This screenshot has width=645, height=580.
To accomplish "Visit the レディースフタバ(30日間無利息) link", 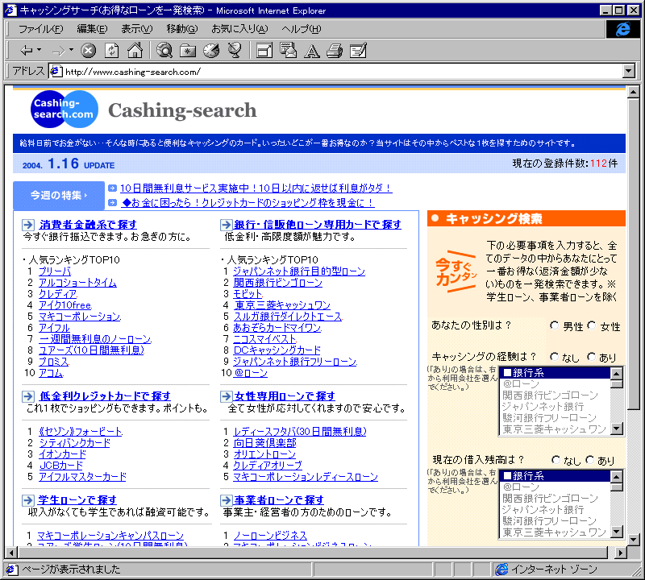I will pyautogui.click(x=300, y=432).
